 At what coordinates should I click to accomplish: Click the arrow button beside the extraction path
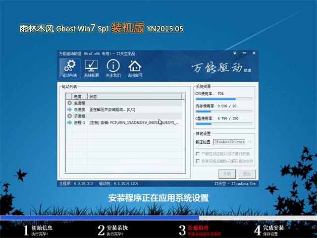(250, 142)
